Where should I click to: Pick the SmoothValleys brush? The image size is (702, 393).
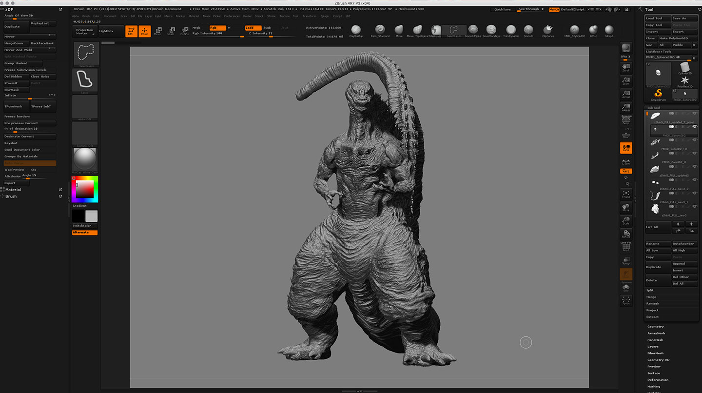[491, 31]
